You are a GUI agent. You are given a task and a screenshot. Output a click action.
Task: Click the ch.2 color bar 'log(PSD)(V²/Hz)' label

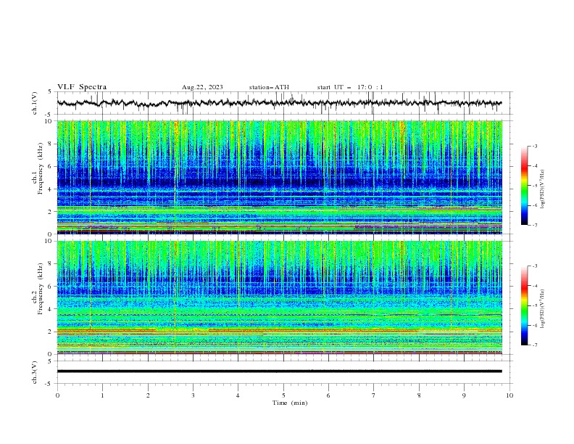(x=542, y=308)
